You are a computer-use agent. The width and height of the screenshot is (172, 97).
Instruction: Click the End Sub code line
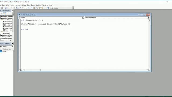click(25, 30)
